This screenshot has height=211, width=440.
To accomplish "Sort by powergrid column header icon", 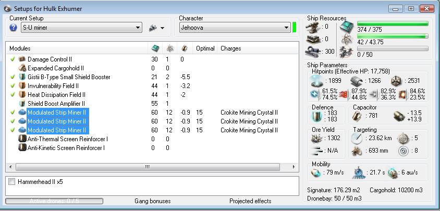I will [x=170, y=48].
